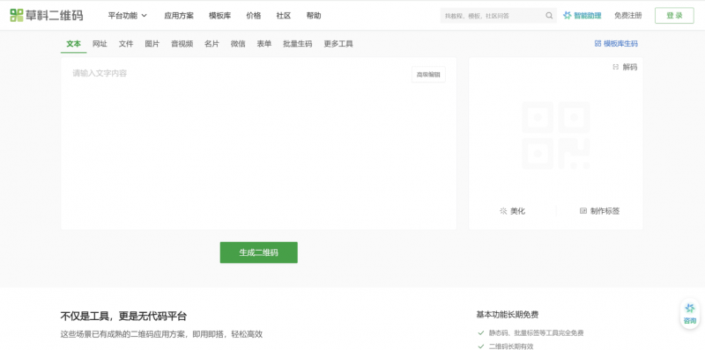Open the 模板库生码 template icon

pos(597,44)
